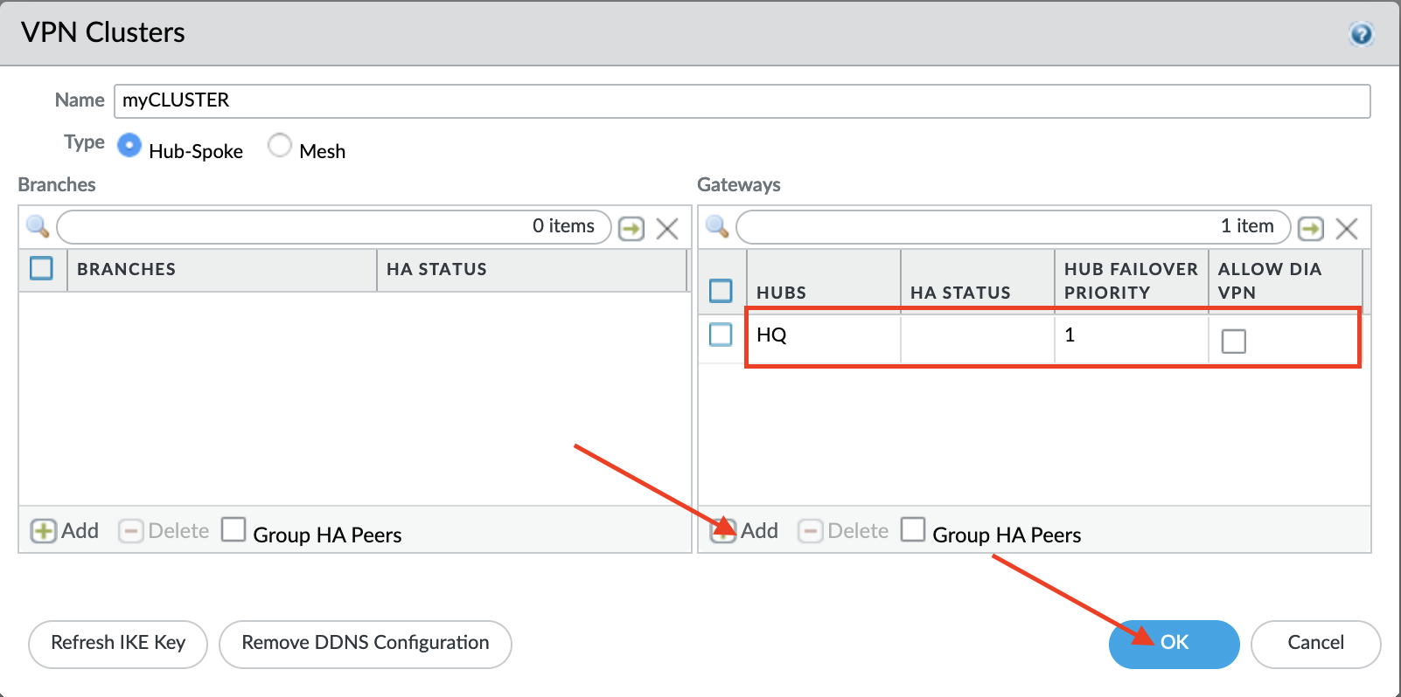Select all branches with header checkbox
Image resolution: width=1401 pixels, height=697 pixels.
coord(41,268)
